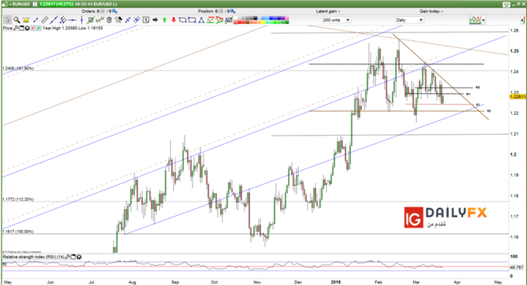Click the Price panel window icon

pos(21,28)
